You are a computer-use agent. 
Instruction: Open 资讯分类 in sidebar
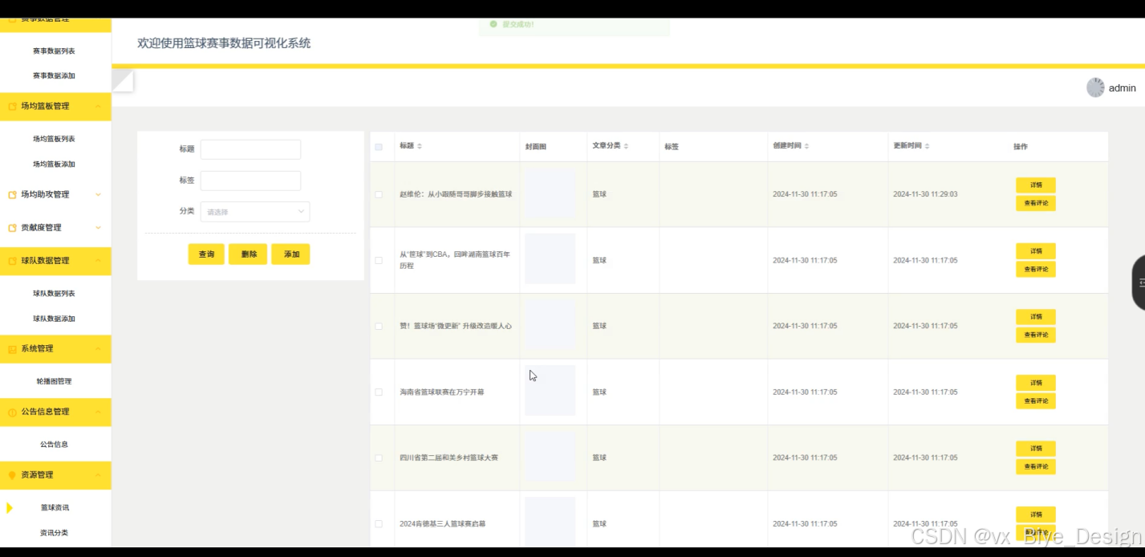(54, 533)
